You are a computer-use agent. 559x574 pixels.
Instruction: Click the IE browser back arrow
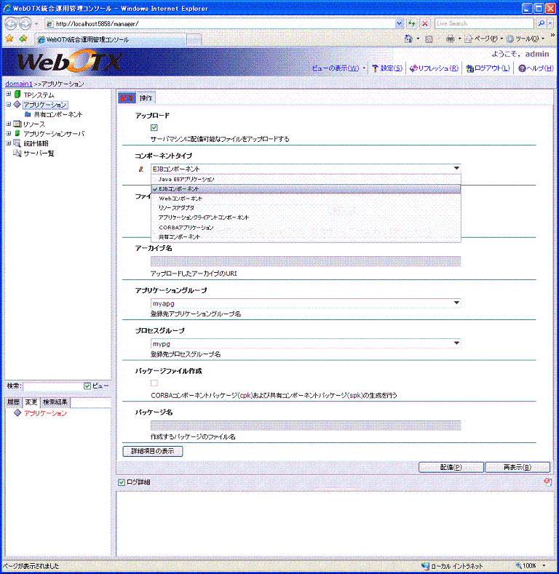click(10, 23)
